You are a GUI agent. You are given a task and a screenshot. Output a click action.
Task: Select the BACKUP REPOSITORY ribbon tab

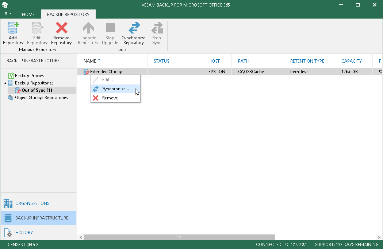68,14
